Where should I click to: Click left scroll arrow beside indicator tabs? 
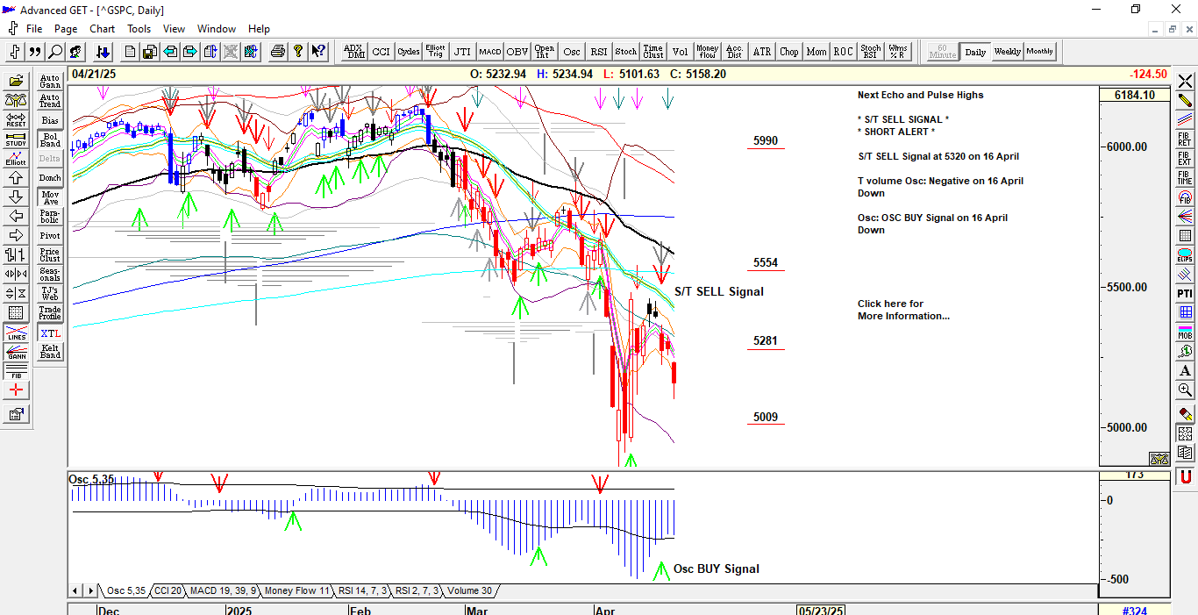(75, 591)
